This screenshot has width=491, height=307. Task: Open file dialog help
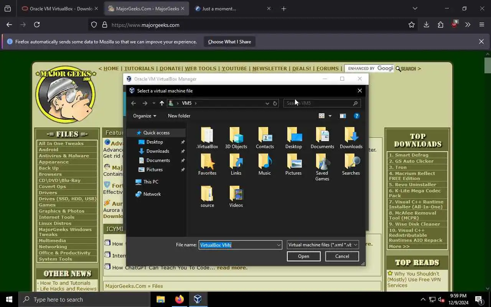click(x=356, y=116)
